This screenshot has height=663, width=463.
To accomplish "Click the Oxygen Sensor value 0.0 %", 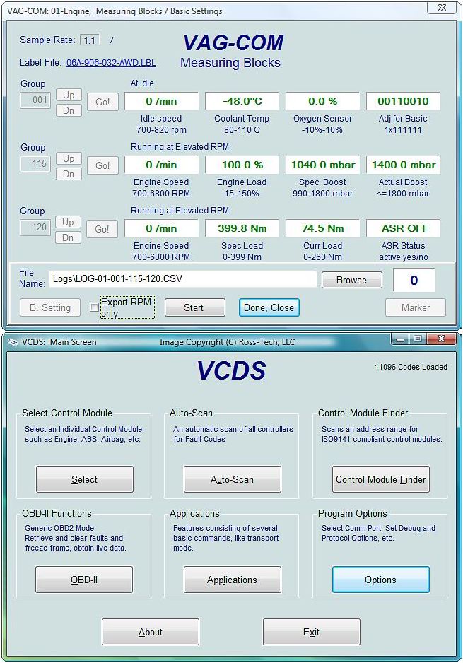I will [x=322, y=101].
